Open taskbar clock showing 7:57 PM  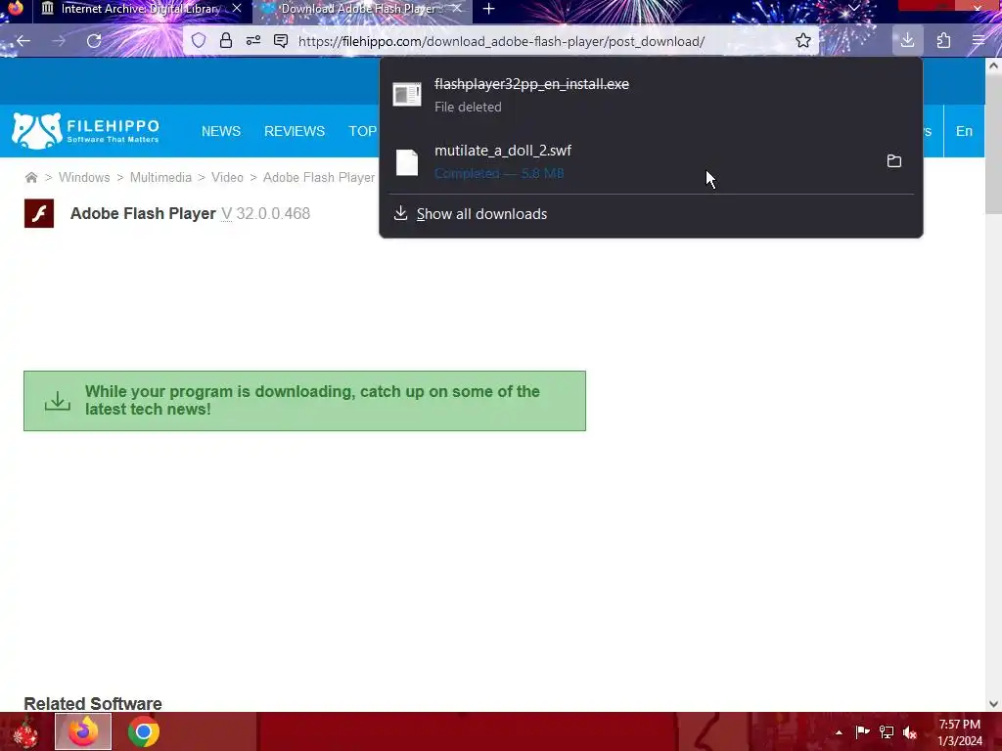click(960, 732)
